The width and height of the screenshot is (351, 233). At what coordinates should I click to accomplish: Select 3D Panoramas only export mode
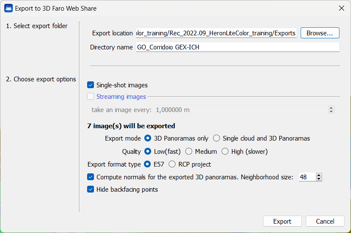[148, 138]
